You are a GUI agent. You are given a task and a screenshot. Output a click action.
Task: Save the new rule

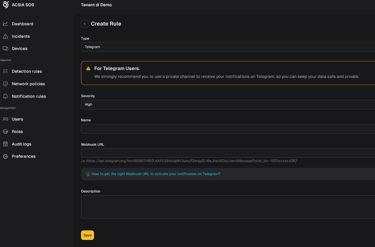[88, 235]
